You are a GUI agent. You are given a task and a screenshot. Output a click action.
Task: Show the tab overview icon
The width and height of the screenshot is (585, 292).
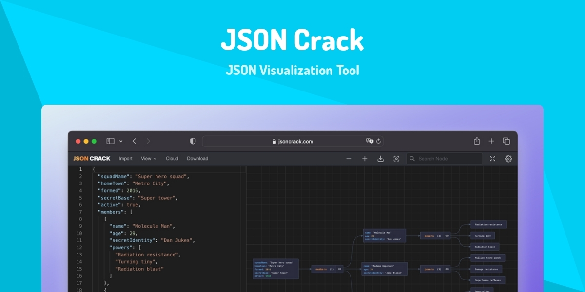click(x=507, y=141)
